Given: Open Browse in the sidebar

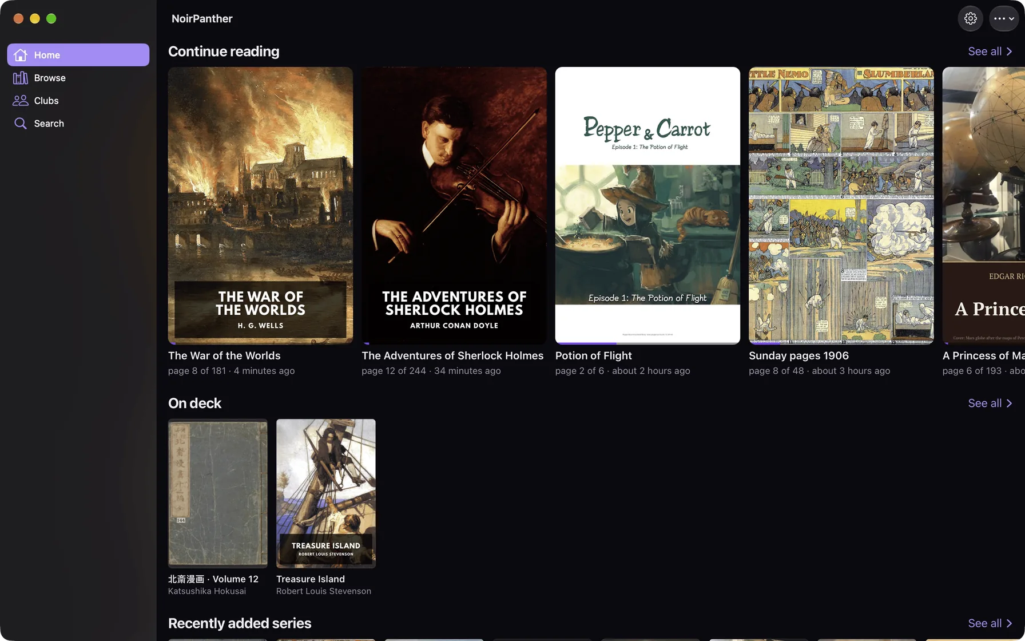Looking at the screenshot, I should click(78, 78).
